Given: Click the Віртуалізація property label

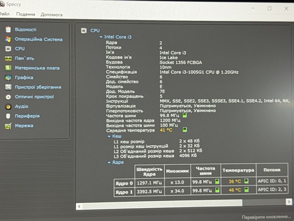Looking at the screenshot, I should 121,106.
